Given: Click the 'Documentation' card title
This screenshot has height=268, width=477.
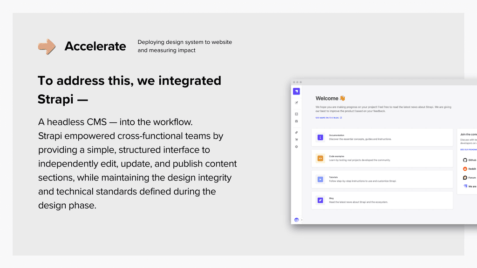Looking at the screenshot, I should pos(336,135).
